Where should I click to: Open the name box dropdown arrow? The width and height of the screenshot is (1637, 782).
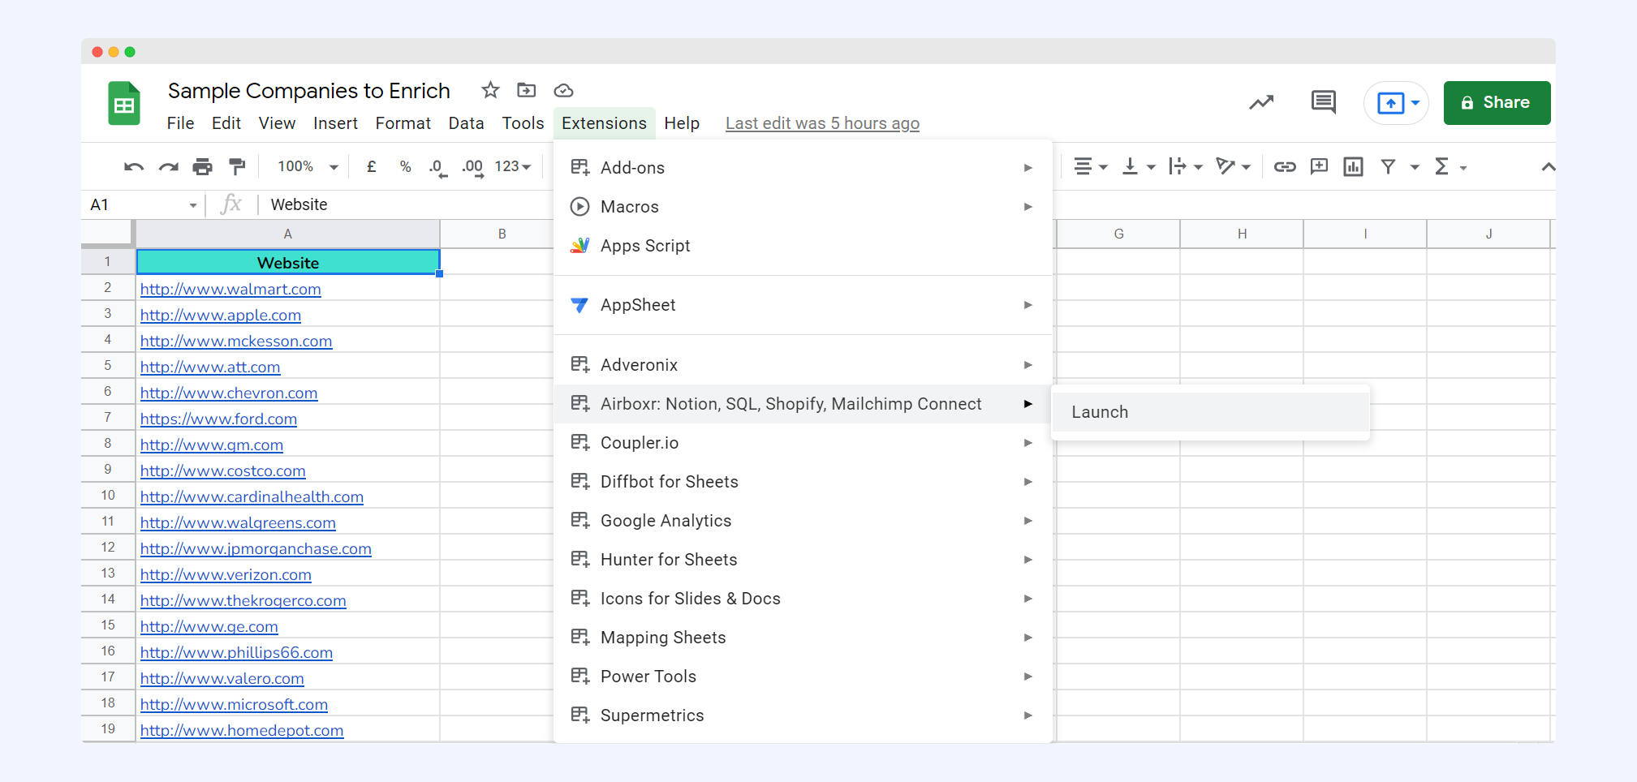point(193,205)
